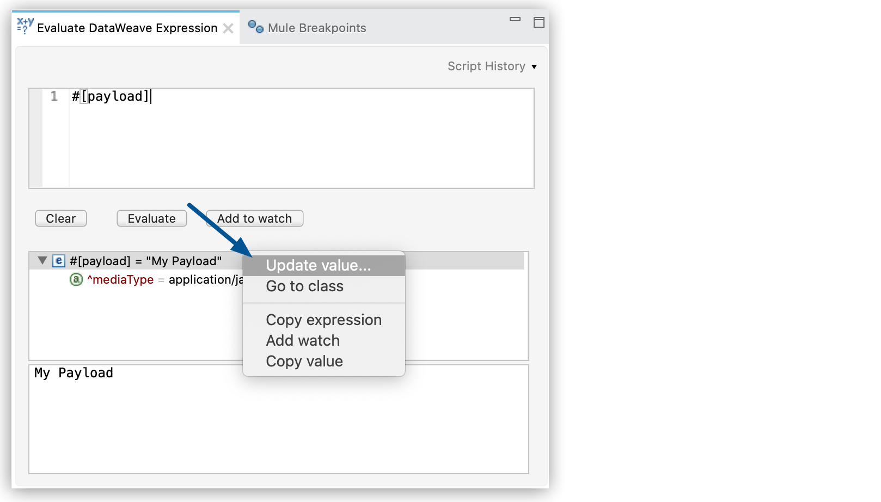
Task: Switch to the Mule Breakpoints tab
Action: click(316, 28)
